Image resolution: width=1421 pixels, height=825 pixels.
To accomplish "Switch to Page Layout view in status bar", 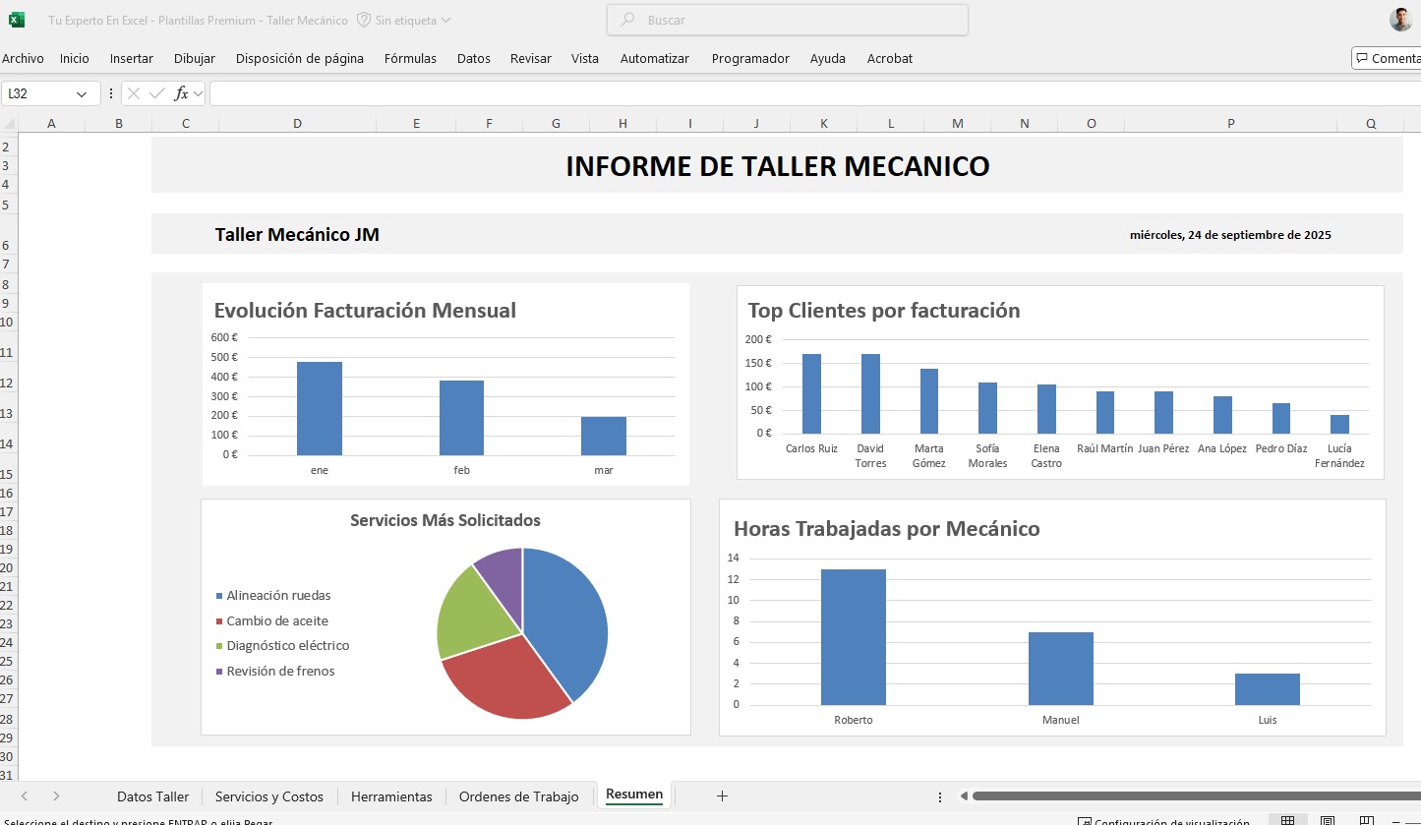I will click(x=1326, y=821).
